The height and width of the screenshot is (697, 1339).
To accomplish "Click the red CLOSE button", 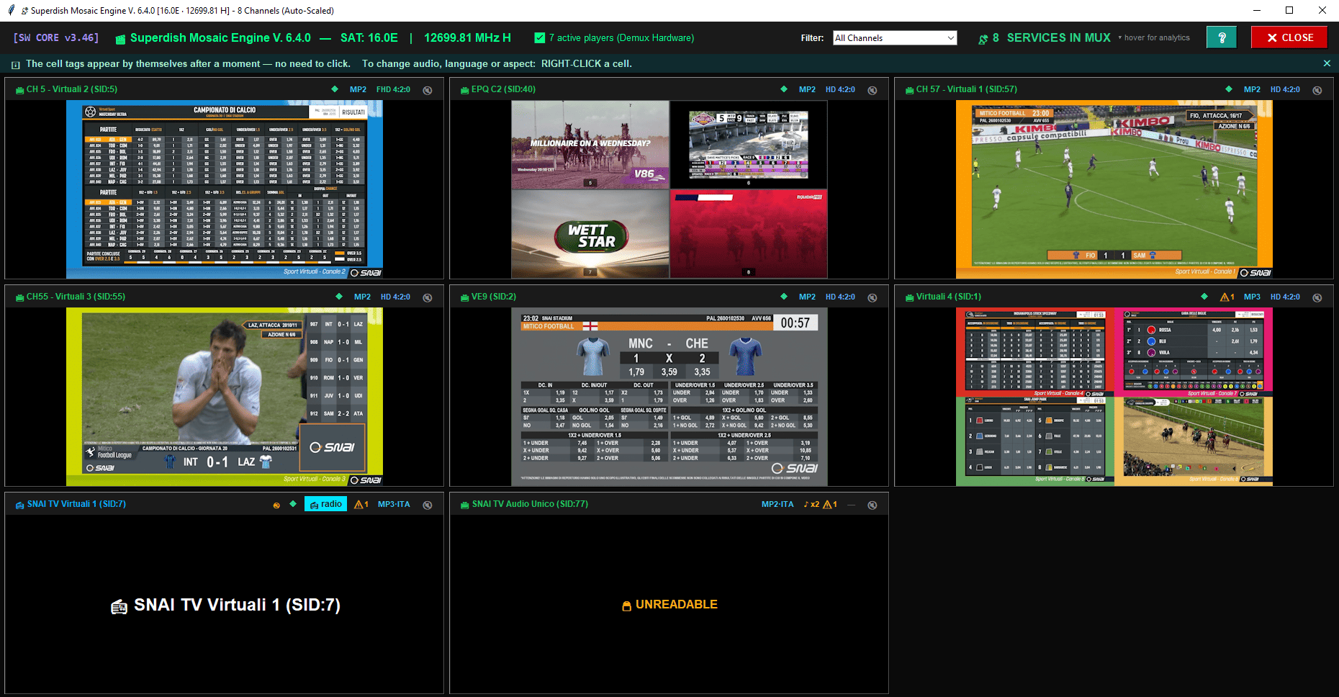I will click(x=1289, y=37).
